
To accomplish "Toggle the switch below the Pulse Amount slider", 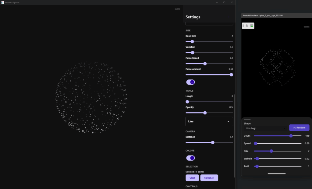I will point(190,82).
